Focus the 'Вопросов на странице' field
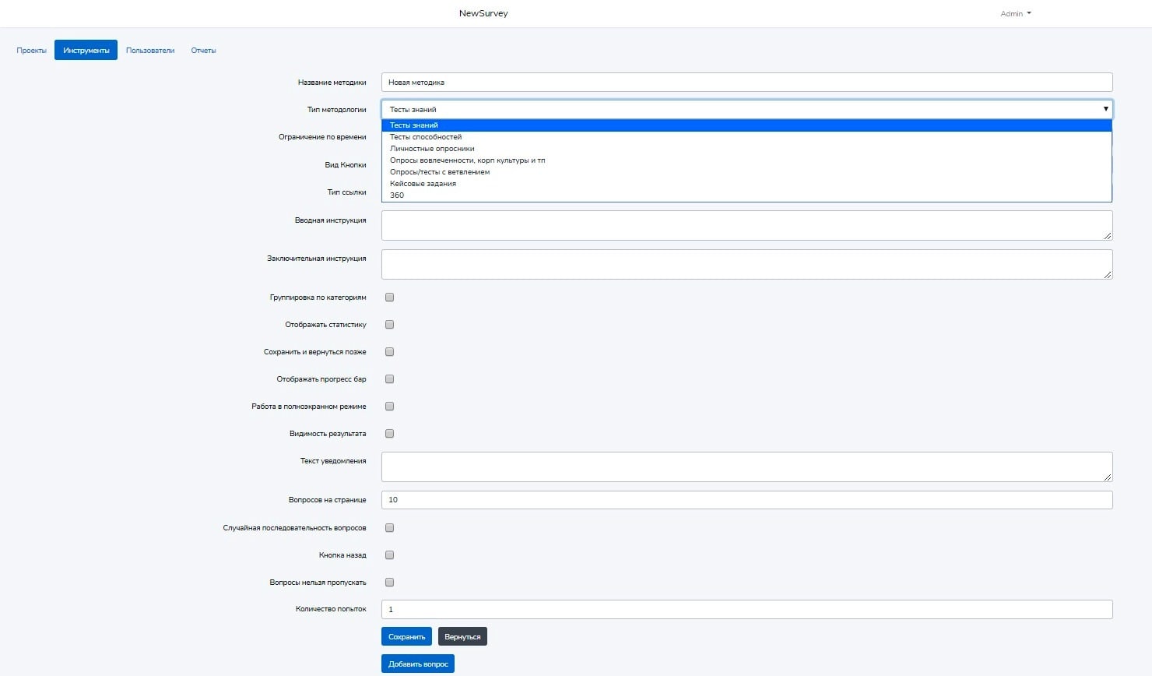Image resolution: width=1152 pixels, height=676 pixels. 746,500
